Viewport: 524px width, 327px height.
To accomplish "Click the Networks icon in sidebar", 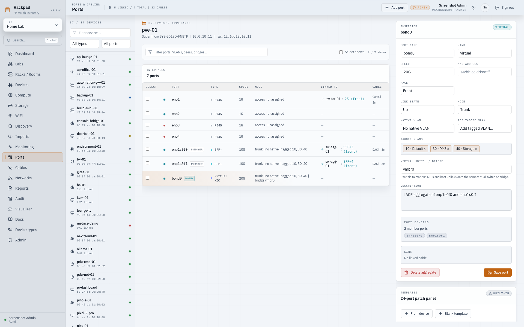I will pyautogui.click(x=10, y=178).
